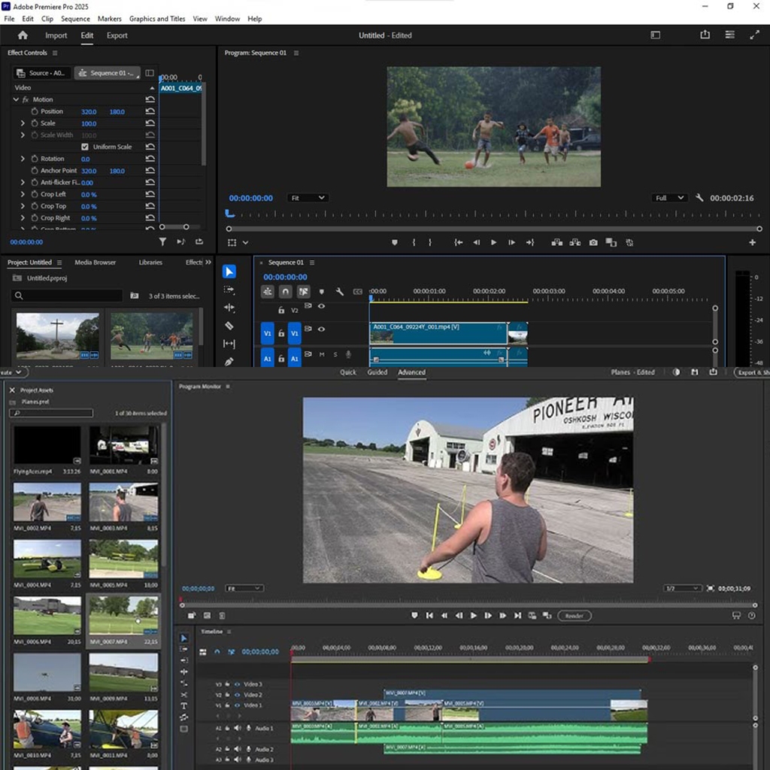Open the Sequence menu
Image resolution: width=770 pixels, height=770 pixels.
coord(75,19)
